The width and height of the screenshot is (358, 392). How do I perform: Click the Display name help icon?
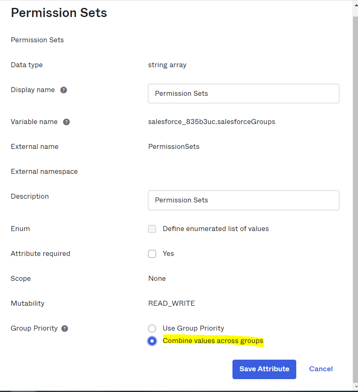point(63,90)
